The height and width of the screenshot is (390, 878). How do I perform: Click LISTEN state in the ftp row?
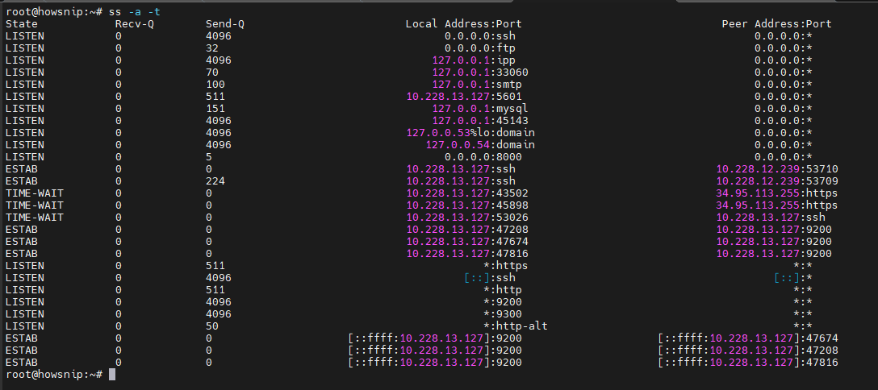[x=25, y=48]
